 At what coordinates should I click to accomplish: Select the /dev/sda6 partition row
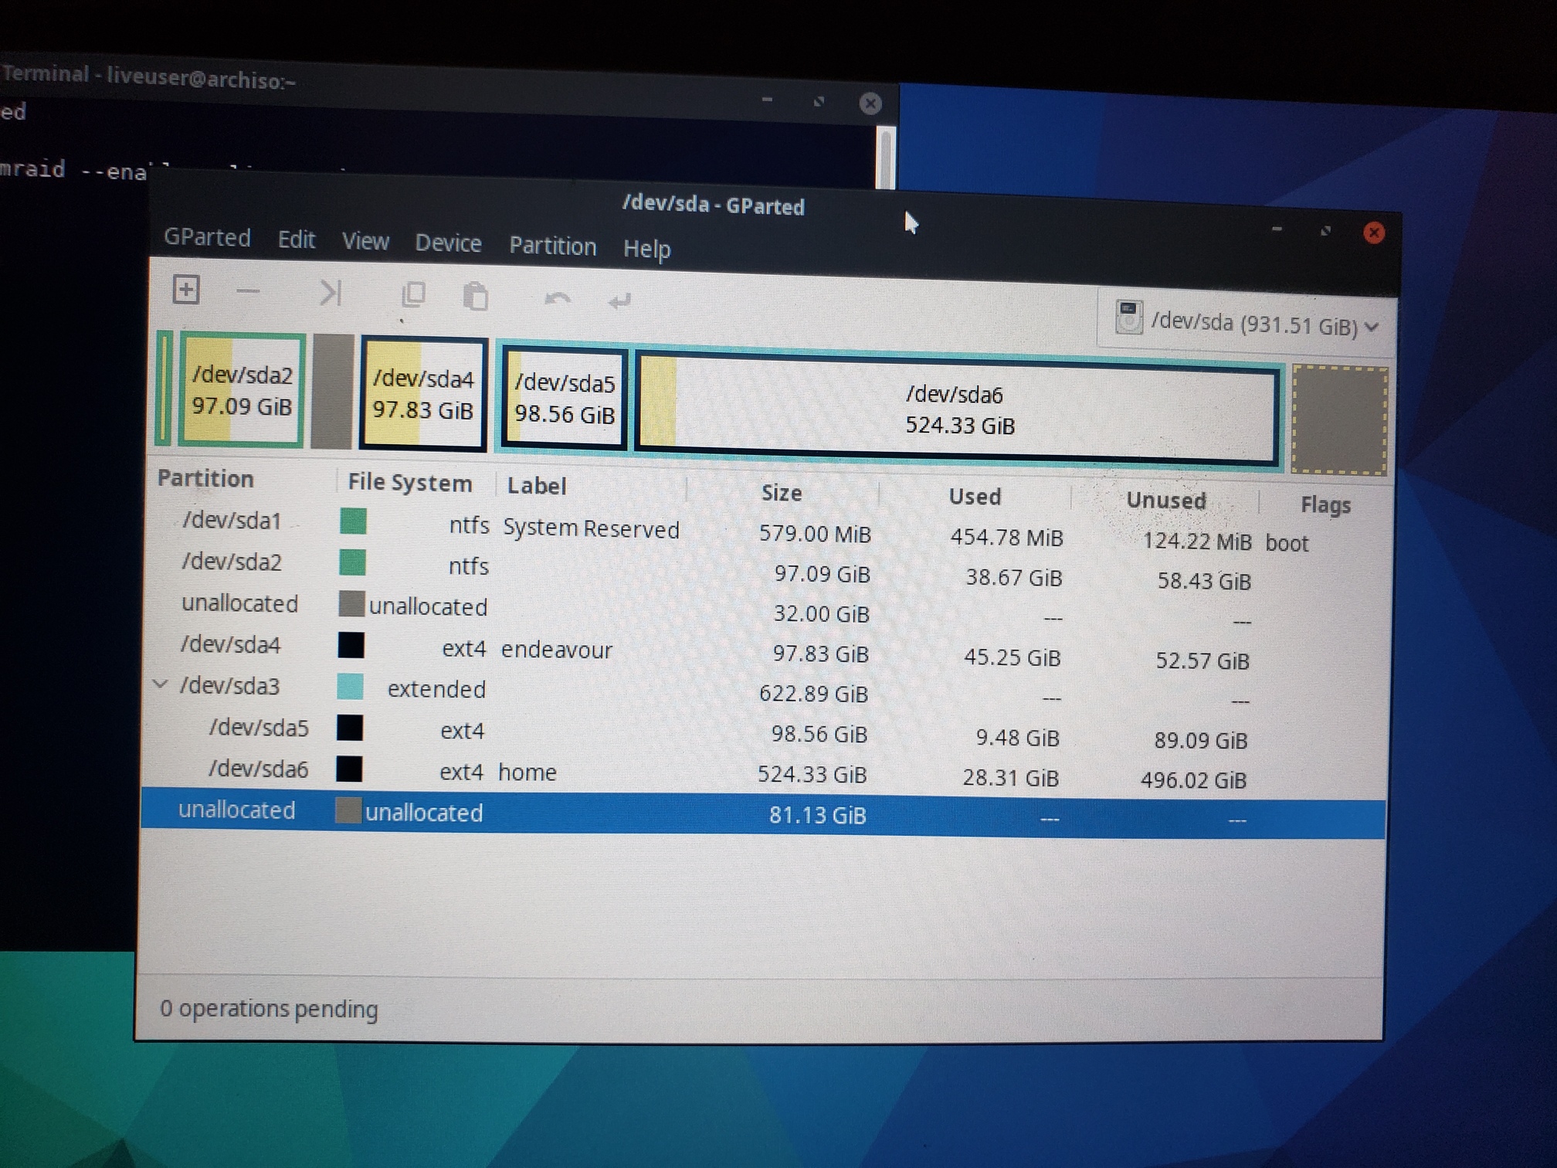coord(763,773)
